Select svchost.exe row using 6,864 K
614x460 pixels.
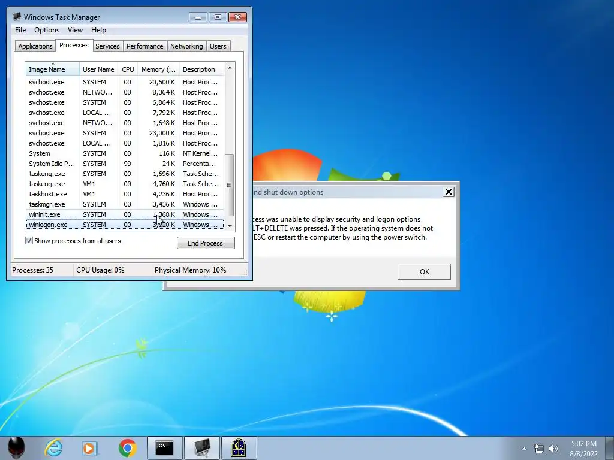(x=125, y=102)
